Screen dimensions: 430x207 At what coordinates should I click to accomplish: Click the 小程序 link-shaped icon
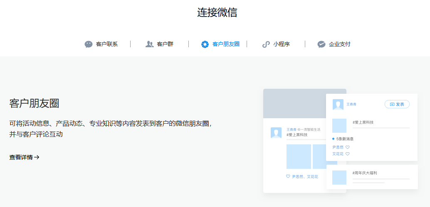coord(266,44)
